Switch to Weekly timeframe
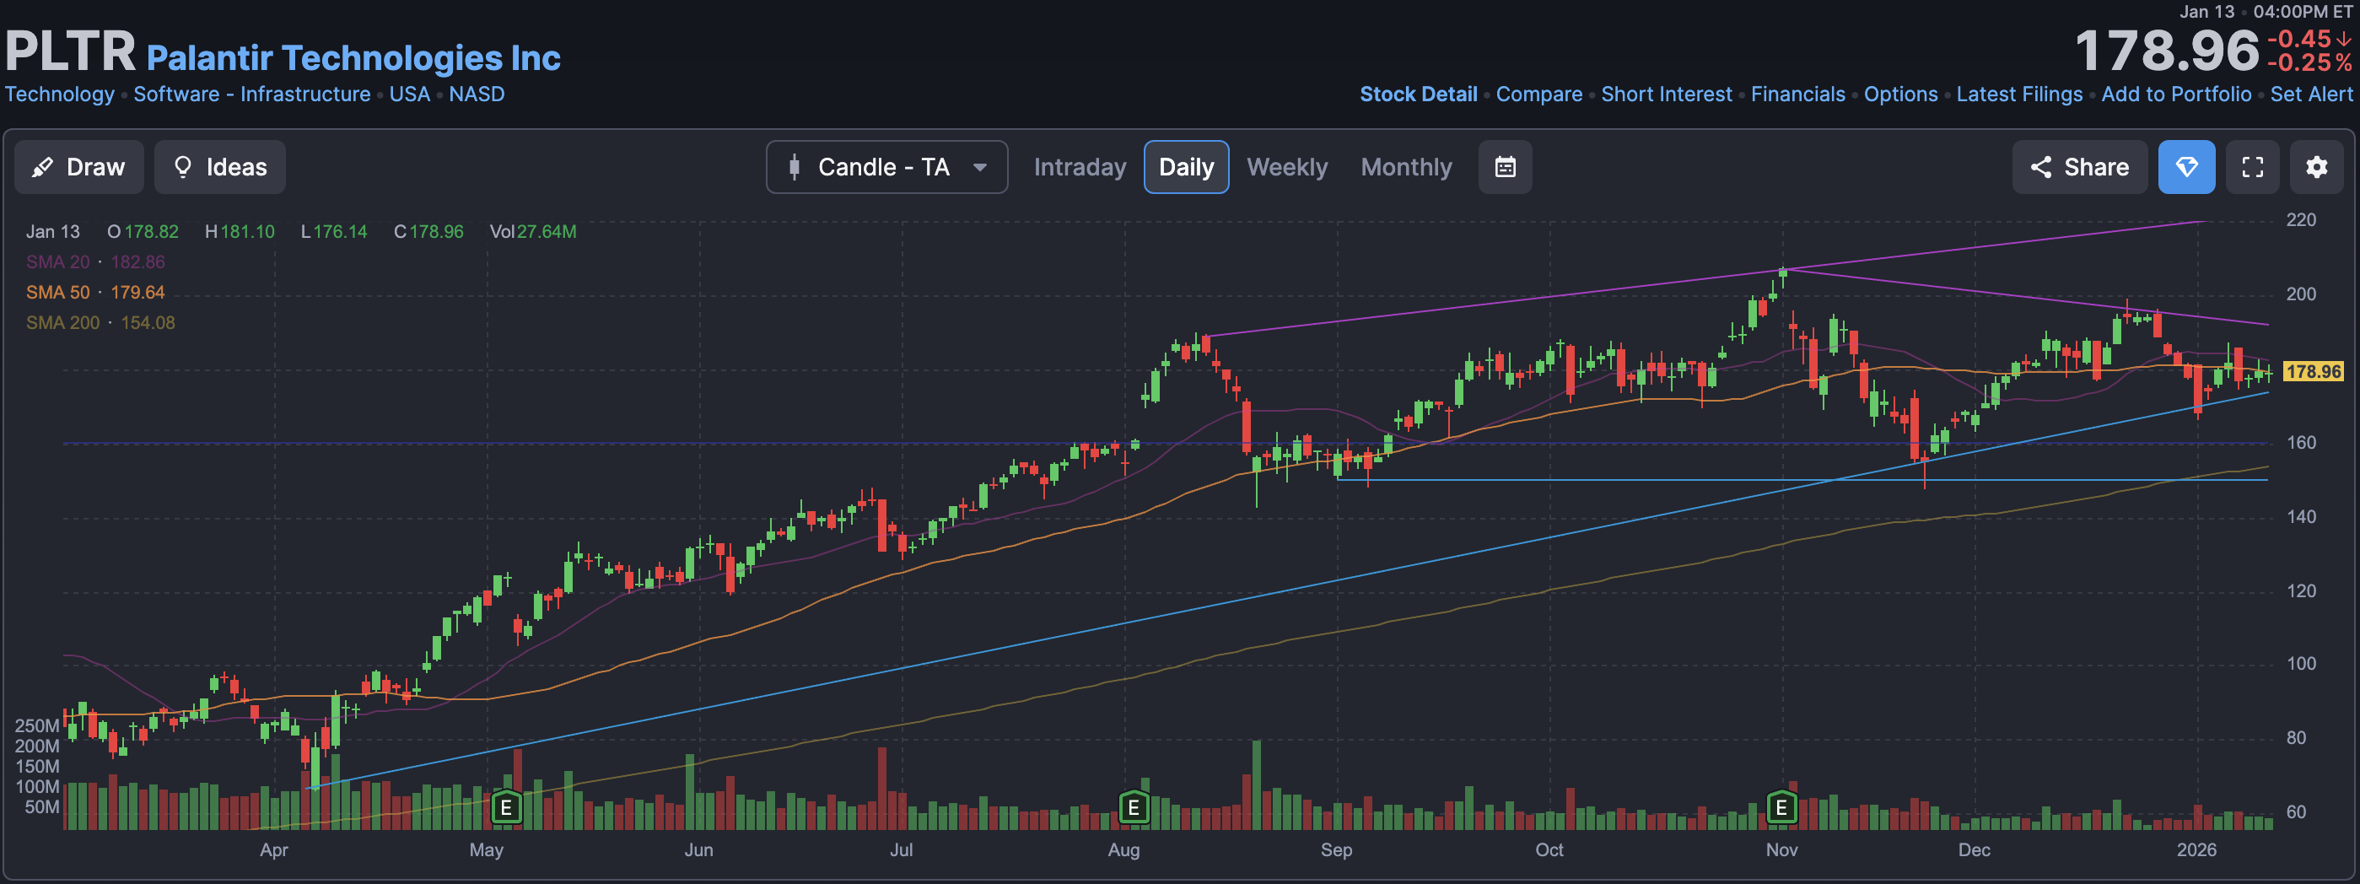Image resolution: width=2360 pixels, height=884 pixels. tap(1286, 167)
